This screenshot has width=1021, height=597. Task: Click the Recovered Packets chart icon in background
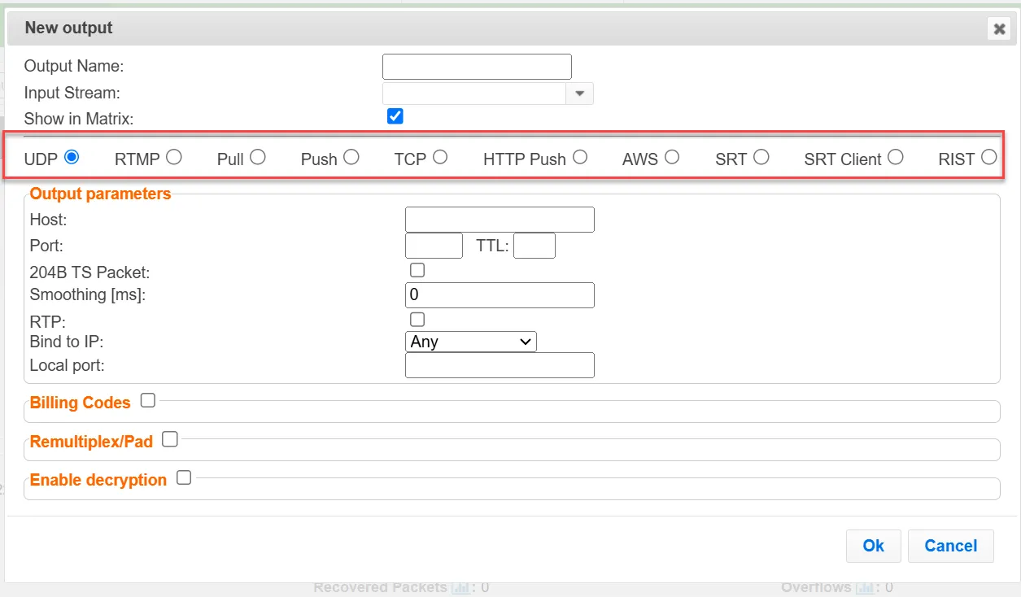460,587
